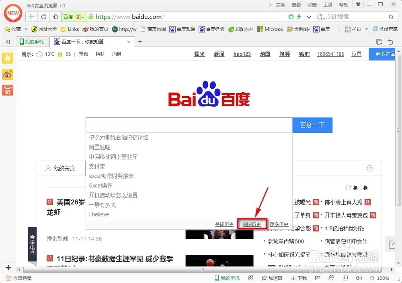
Task: Open the 网址大全 bookmark
Action: pos(44,29)
